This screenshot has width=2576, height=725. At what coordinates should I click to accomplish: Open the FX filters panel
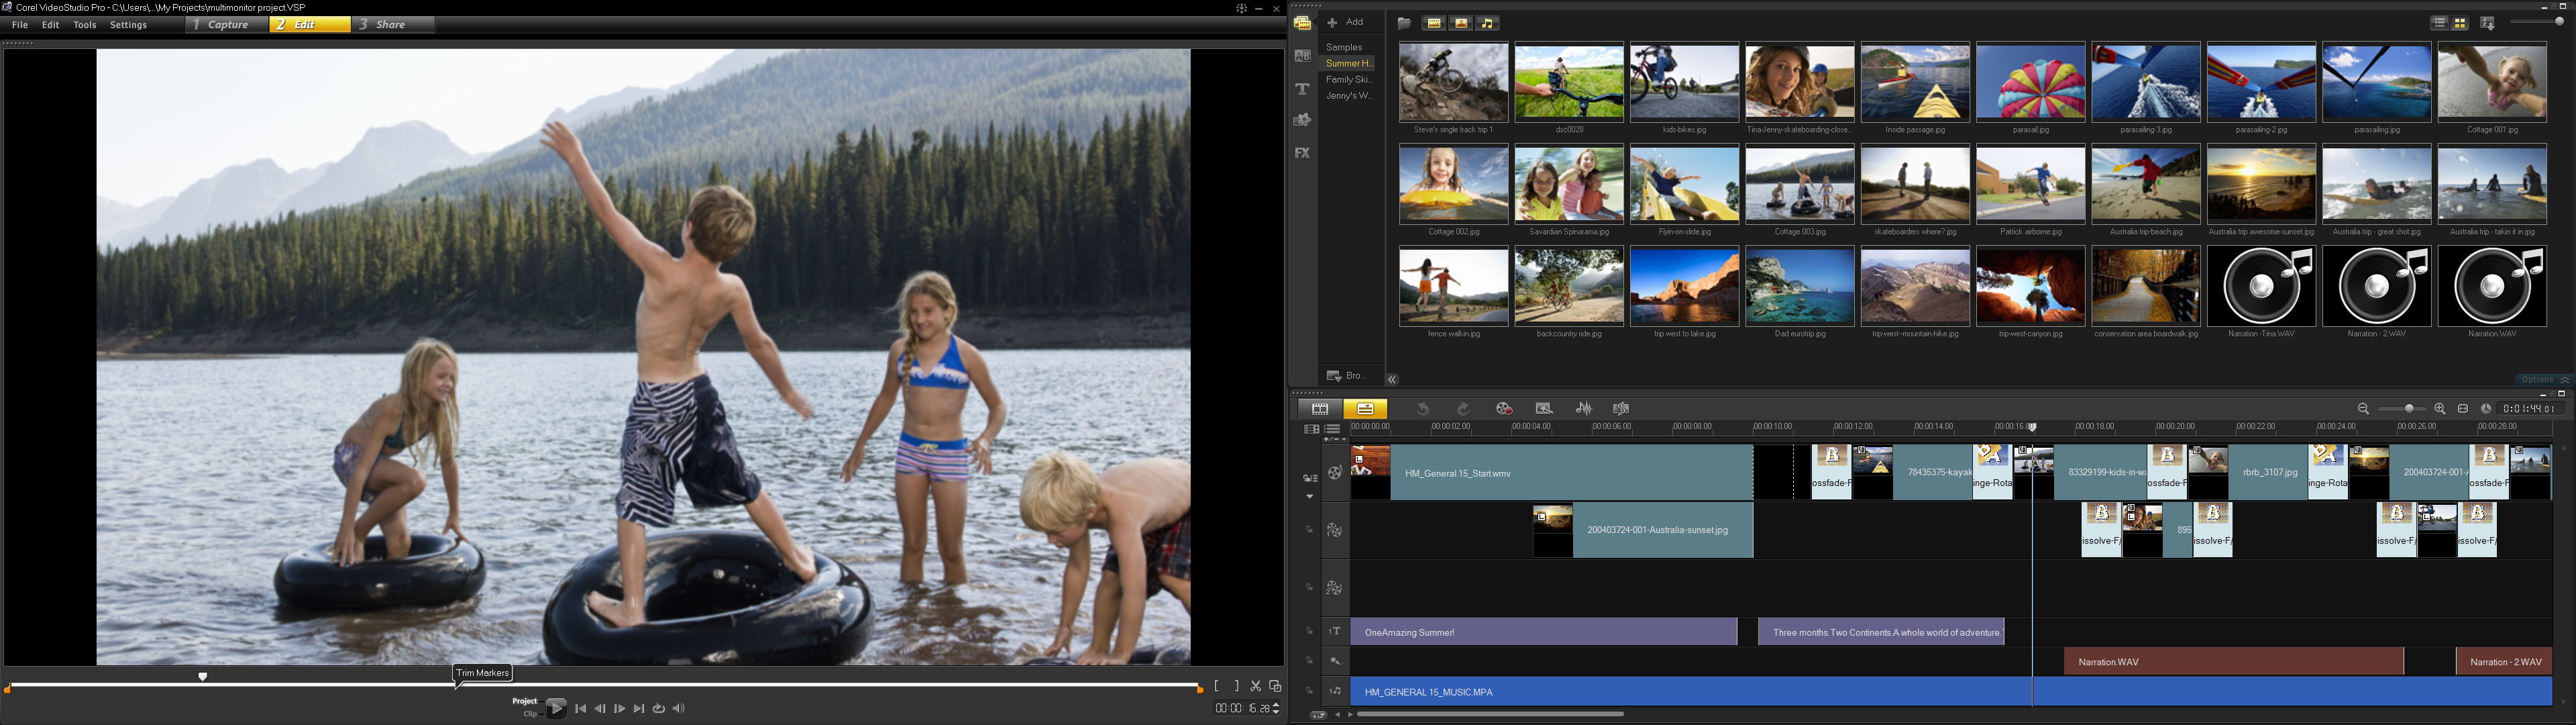coord(1302,152)
